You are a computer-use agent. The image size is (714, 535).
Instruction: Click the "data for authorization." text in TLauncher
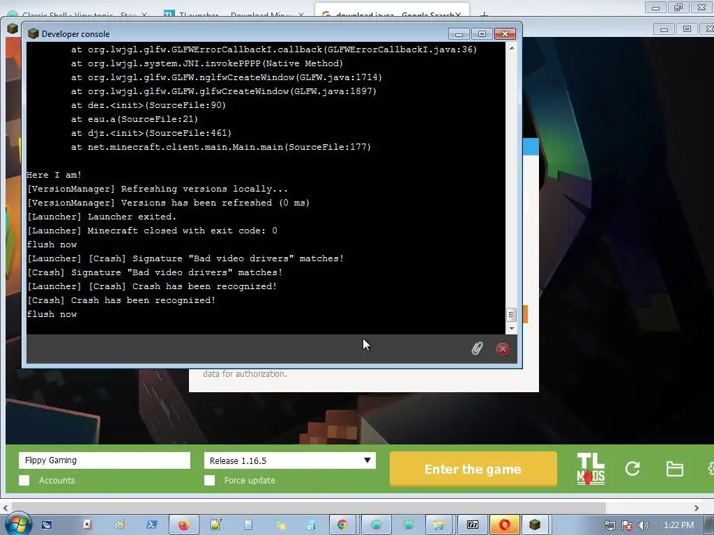[x=245, y=374]
